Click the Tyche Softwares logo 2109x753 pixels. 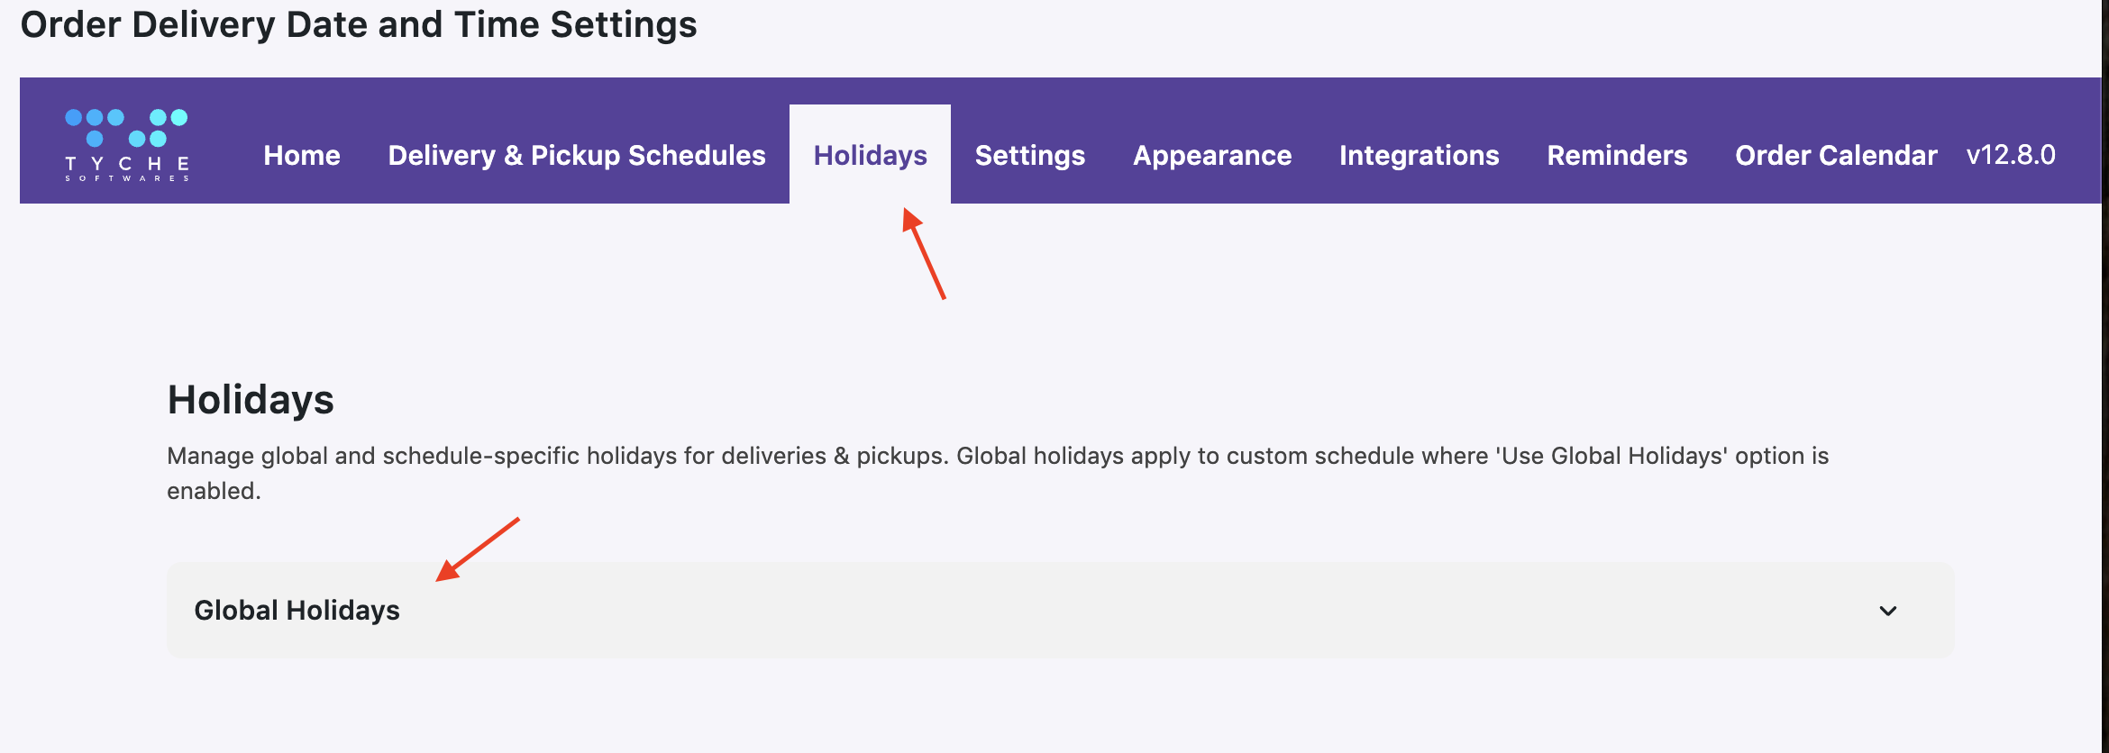tap(126, 145)
